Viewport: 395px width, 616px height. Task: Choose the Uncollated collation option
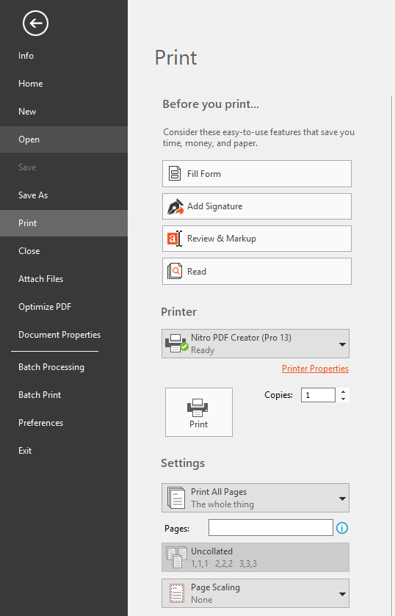coord(256,557)
